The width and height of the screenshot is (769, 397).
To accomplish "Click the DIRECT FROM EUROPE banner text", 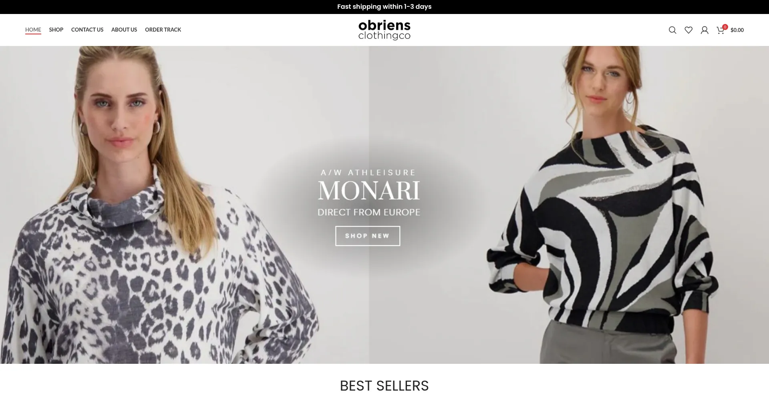I will [369, 212].
